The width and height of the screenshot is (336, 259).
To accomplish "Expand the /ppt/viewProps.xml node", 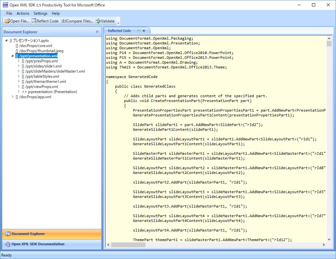I will [19, 87].
